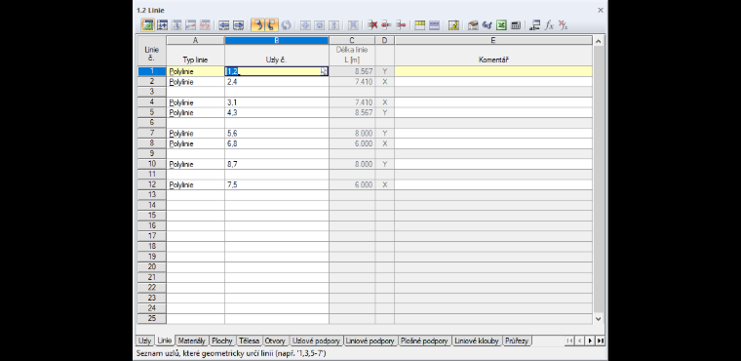Click the 'Gcf' toolbar icon
The image size is (741, 361).
(487, 25)
